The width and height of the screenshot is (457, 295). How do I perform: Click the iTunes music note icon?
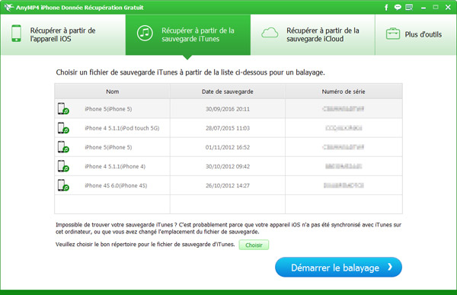145,33
